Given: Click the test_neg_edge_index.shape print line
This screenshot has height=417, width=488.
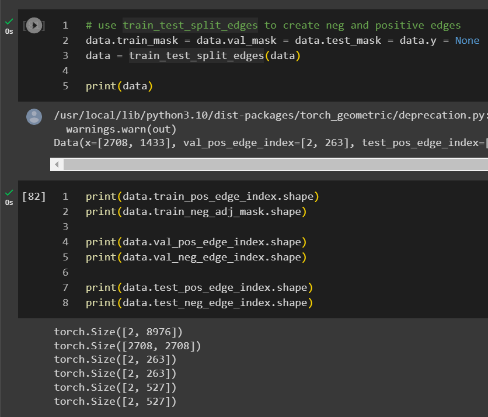Looking at the screenshot, I should pyautogui.click(x=199, y=303).
